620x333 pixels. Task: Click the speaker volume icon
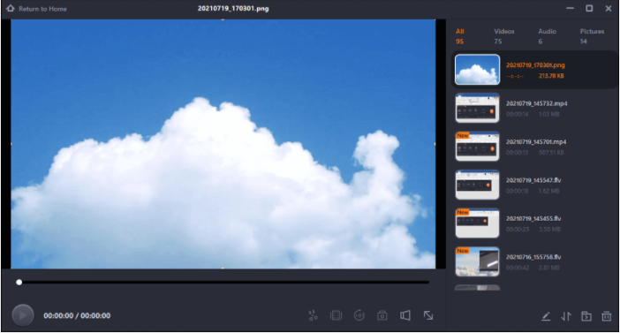pos(405,315)
